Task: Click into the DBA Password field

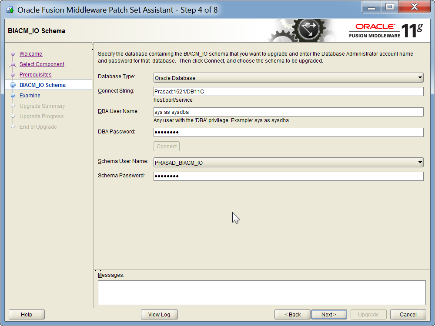Action: [x=288, y=132]
